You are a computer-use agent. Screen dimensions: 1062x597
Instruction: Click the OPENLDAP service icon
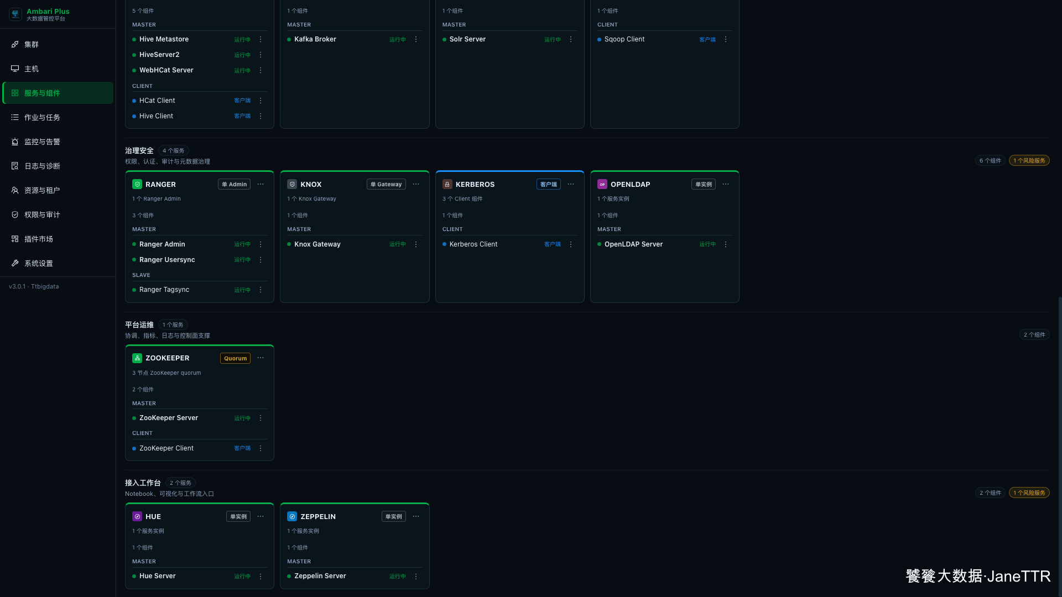pos(602,184)
